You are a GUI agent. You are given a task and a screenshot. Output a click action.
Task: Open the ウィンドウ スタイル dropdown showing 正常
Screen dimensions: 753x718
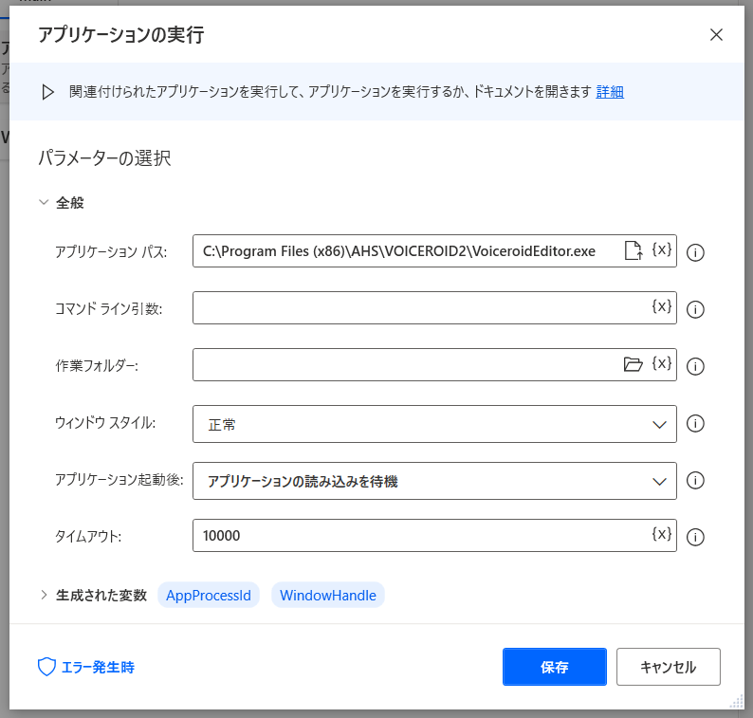[434, 424]
